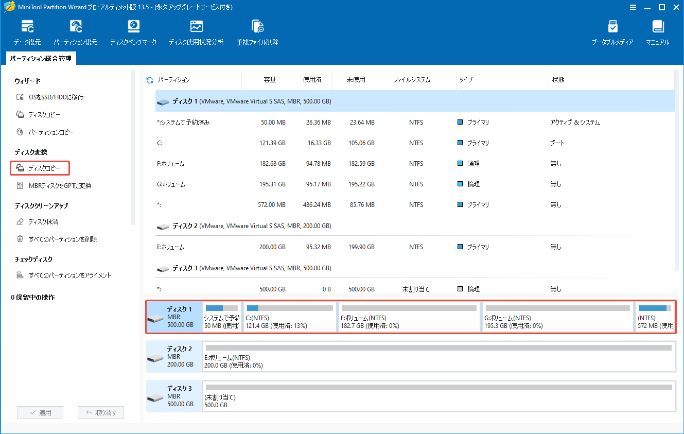Refresh the partition list
This screenshot has width=684, height=434.
tap(150, 80)
